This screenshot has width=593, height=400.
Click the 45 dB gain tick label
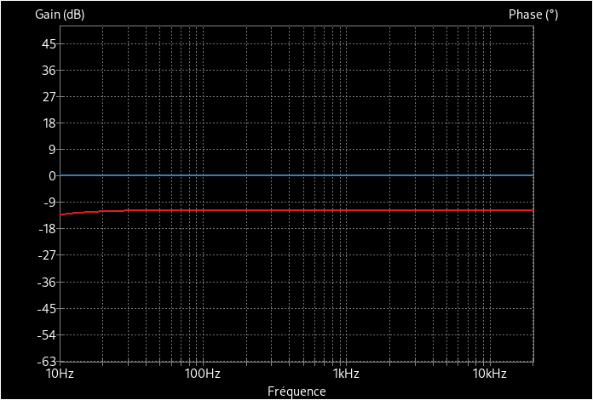[x=49, y=43]
